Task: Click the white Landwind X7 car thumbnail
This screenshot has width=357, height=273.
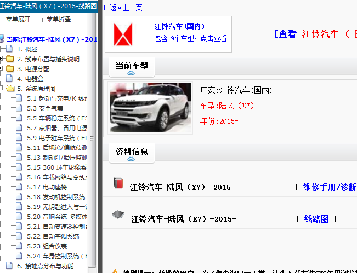Action: (x=150, y=108)
